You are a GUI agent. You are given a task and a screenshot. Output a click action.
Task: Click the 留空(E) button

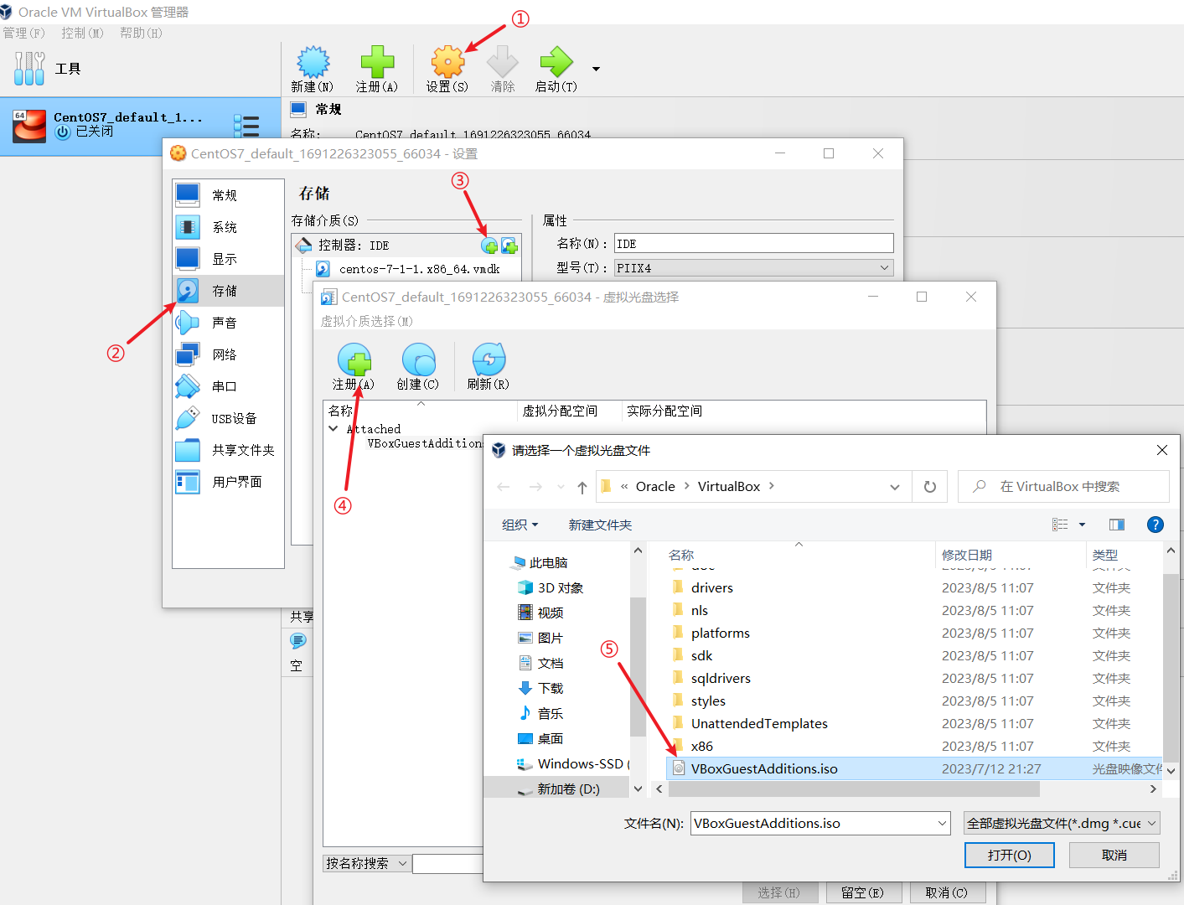pyautogui.click(x=862, y=892)
